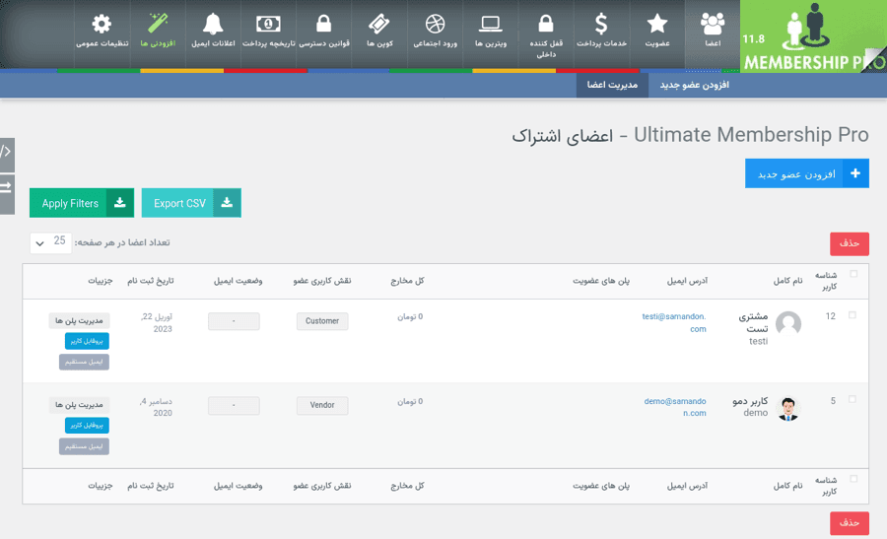This screenshot has height=539, width=887.
Task: Open پروفایل کاربر for user demo
Action: [87, 426]
